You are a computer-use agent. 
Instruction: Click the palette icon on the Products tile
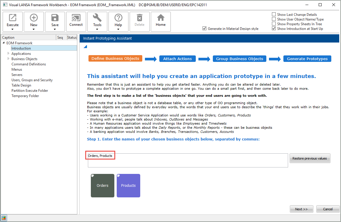click(x=118, y=176)
